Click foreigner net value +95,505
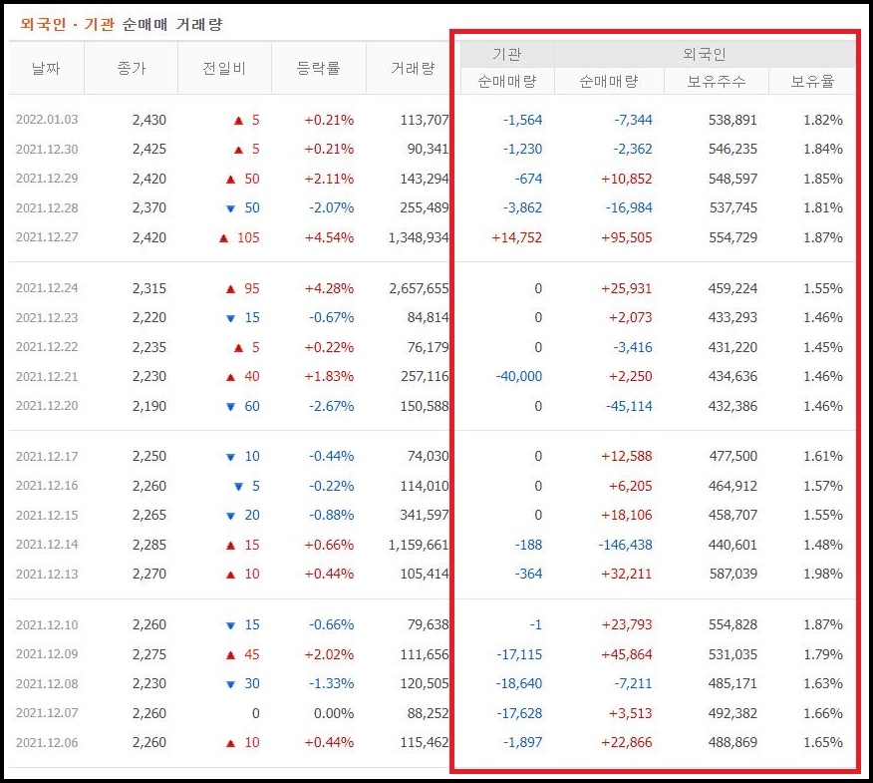The width and height of the screenshot is (873, 783). (x=627, y=237)
